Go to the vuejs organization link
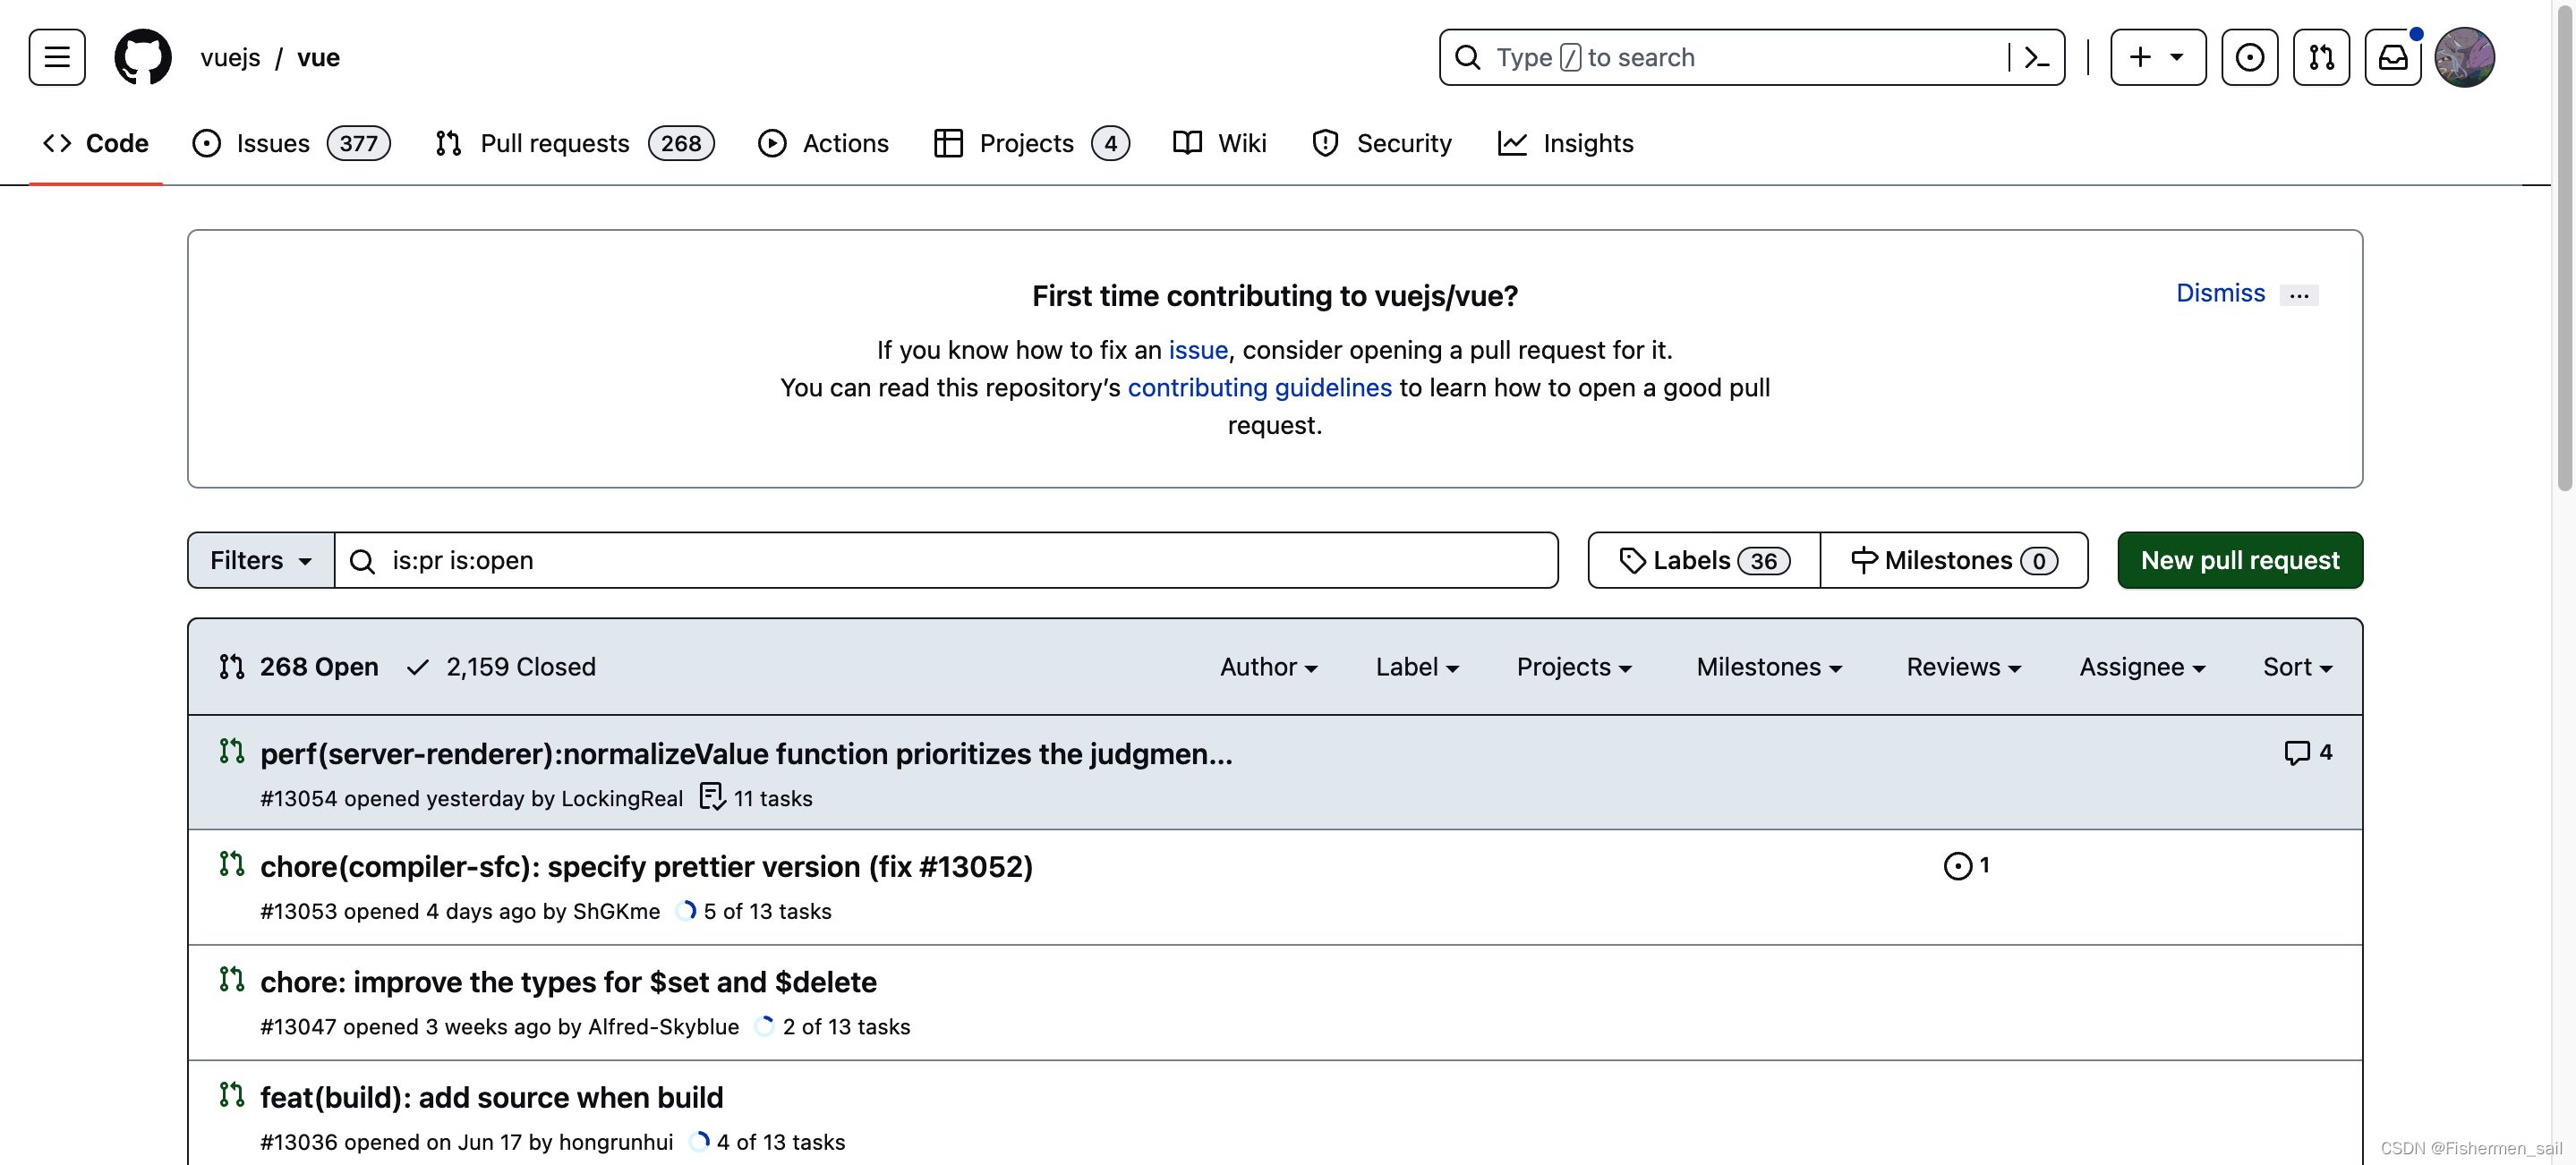 230,57
